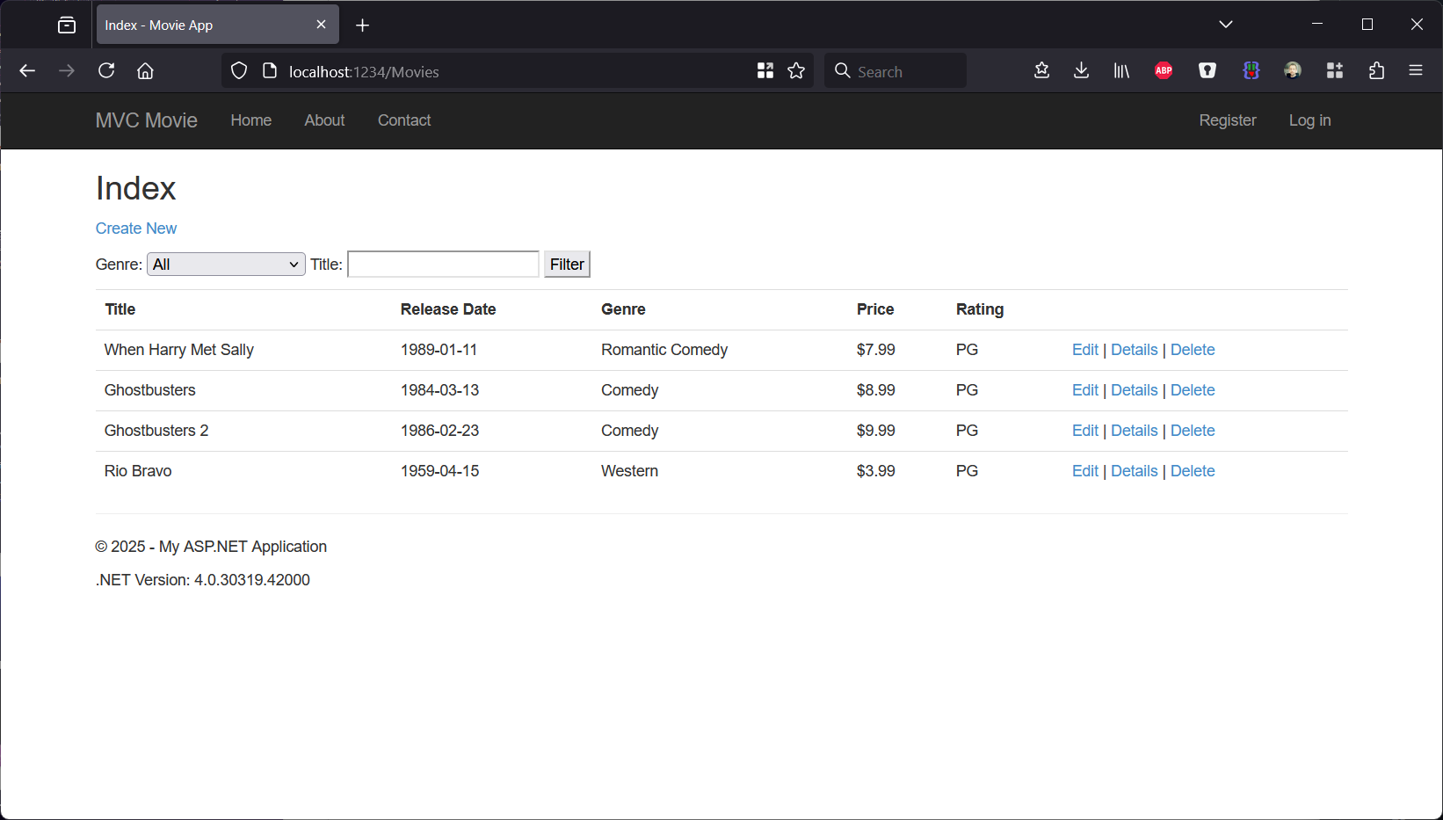This screenshot has width=1443, height=820.
Task: Open the Contact page
Action: click(403, 120)
